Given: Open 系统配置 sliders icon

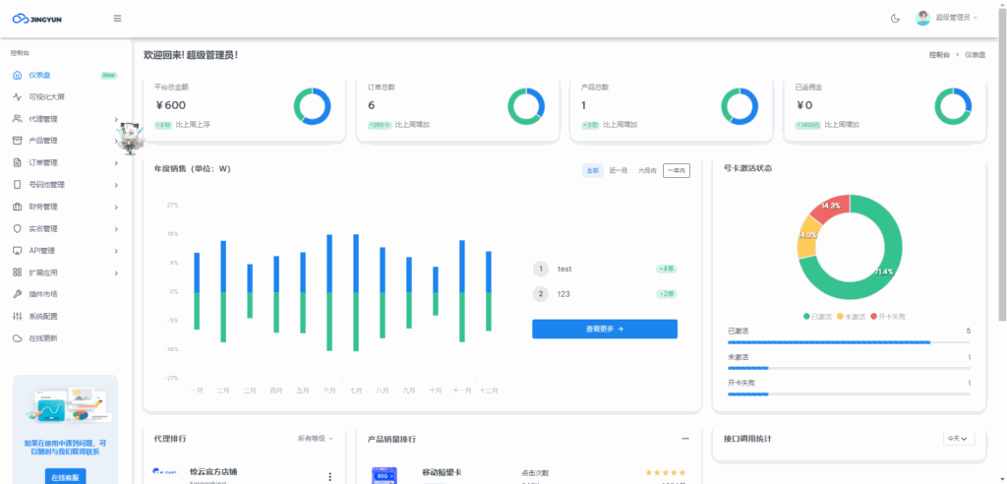Looking at the screenshot, I should [x=17, y=316].
